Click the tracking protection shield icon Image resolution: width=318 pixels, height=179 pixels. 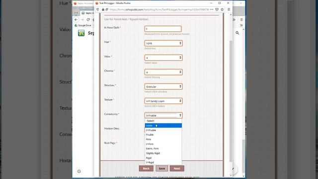pyautogui.click(x=98, y=9)
